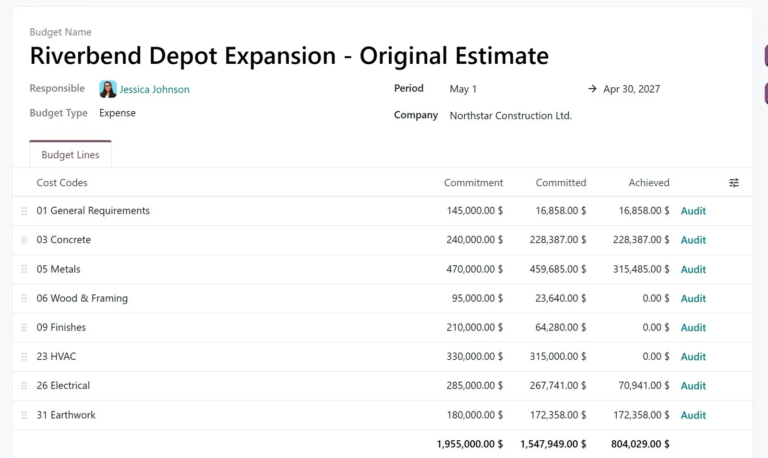Switch to the Budget Lines tab

(71, 155)
